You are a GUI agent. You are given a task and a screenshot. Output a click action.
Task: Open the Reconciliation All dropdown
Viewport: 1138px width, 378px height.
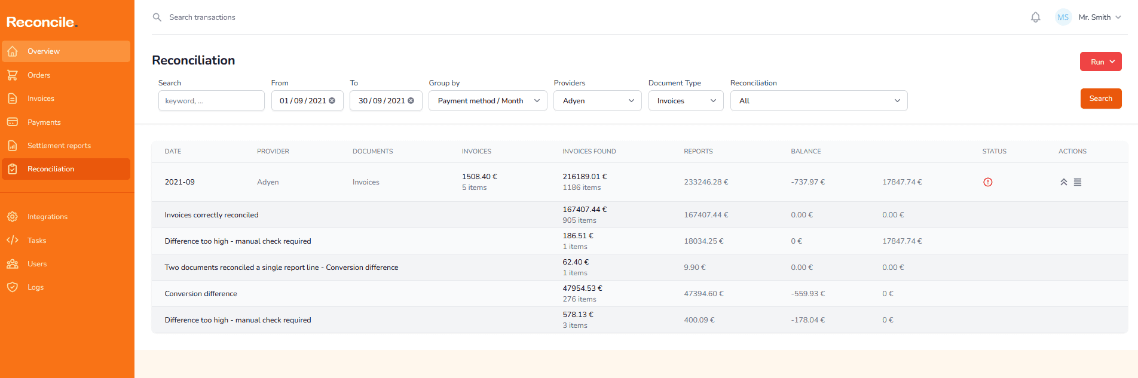click(819, 101)
